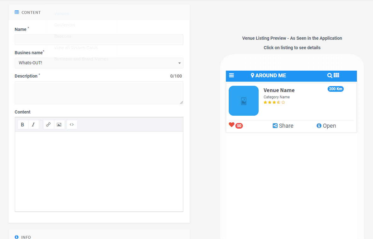This screenshot has height=239, width=373.
Task: Toggle italic formatting in Content editor
Action: 33,125
